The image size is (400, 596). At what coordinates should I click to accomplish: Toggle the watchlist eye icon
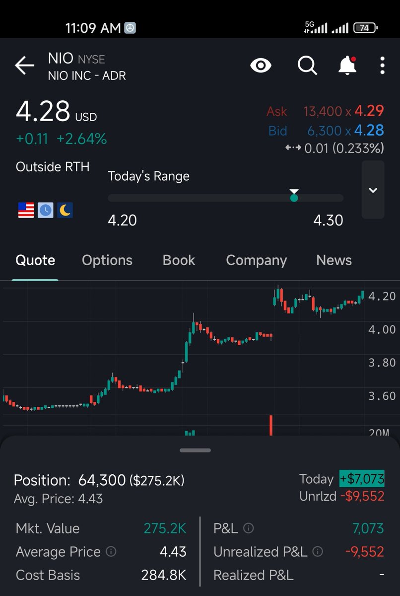[261, 66]
